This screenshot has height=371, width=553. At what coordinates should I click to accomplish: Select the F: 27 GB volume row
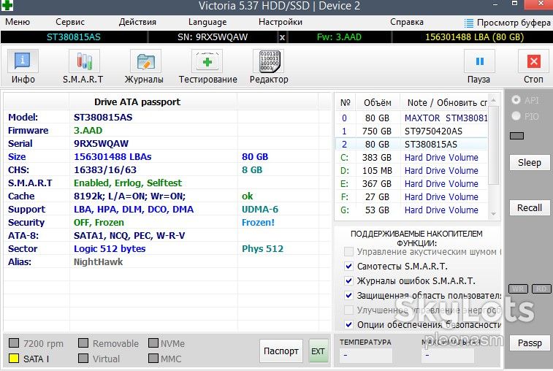[x=411, y=196]
